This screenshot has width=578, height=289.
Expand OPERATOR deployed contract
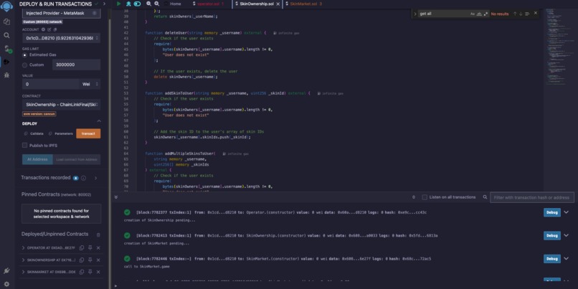(24, 247)
